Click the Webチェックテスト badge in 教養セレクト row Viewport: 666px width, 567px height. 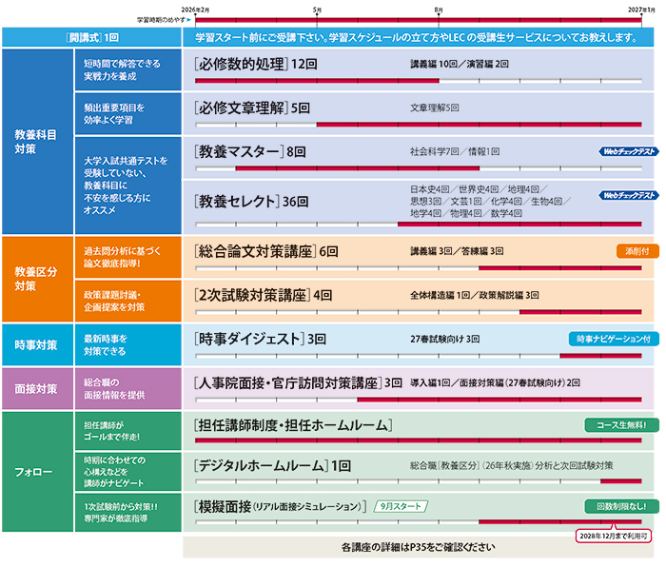tap(628, 195)
